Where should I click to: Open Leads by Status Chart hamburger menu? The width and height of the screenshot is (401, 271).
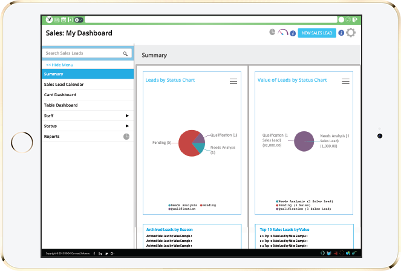(x=233, y=81)
